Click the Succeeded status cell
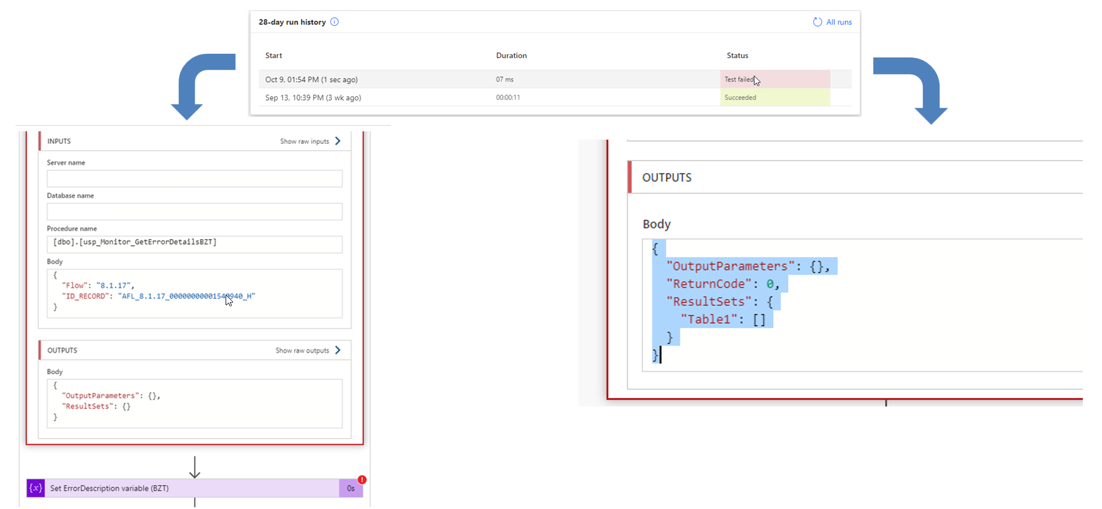Image resolution: width=1102 pixels, height=509 pixels. [774, 97]
